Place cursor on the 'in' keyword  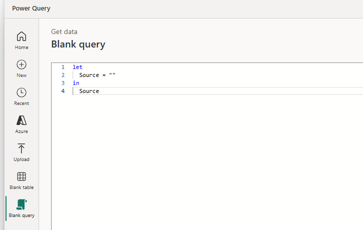tap(76, 83)
